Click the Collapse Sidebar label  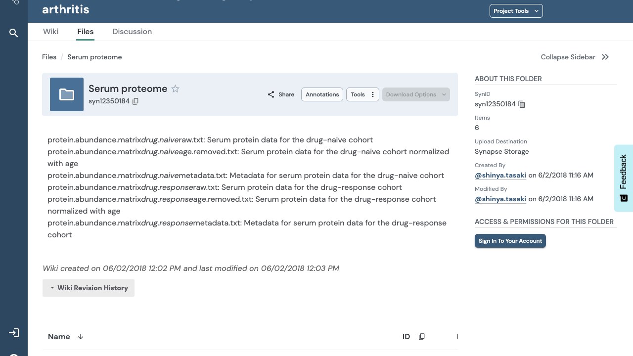(568, 57)
